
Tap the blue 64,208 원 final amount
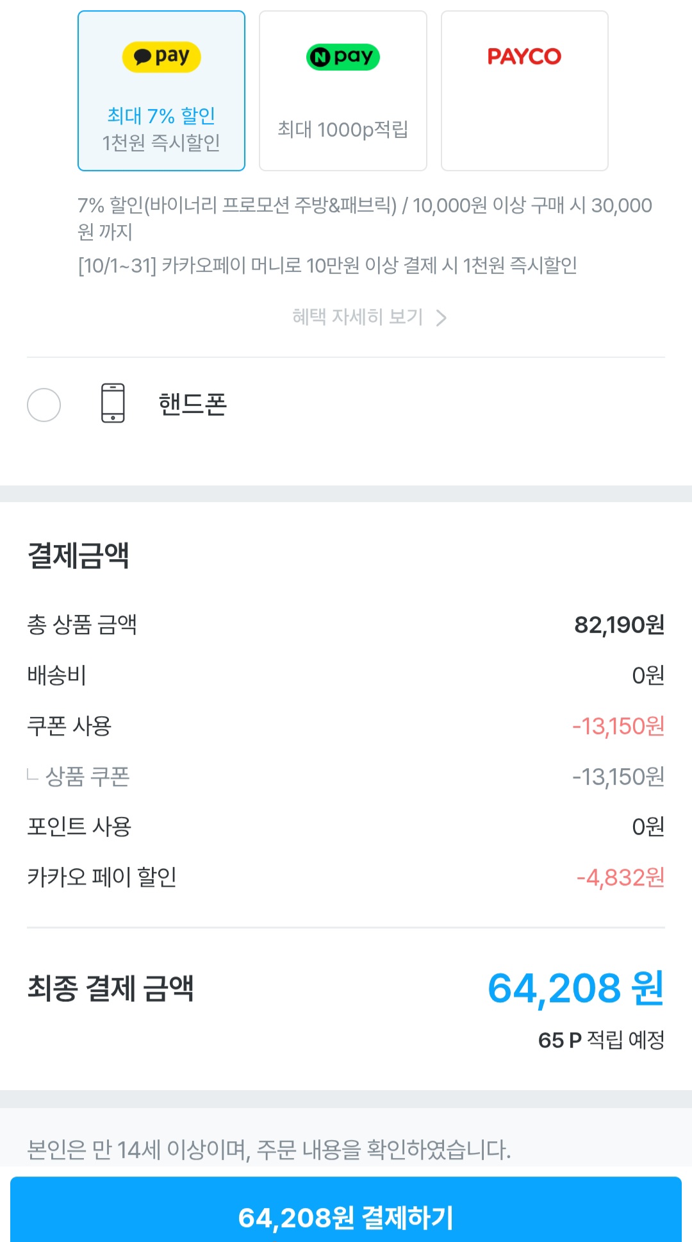(x=575, y=988)
